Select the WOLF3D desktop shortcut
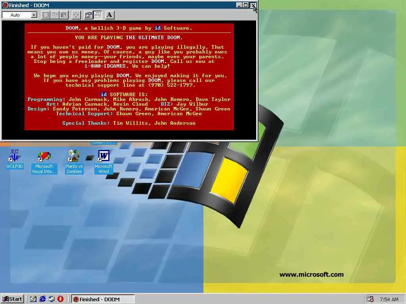The width and height of the screenshot is (406, 304). click(15, 159)
